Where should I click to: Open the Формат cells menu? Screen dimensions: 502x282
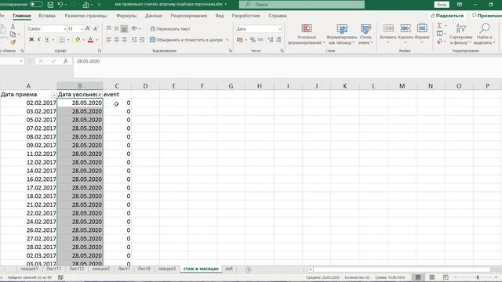(x=422, y=34)
